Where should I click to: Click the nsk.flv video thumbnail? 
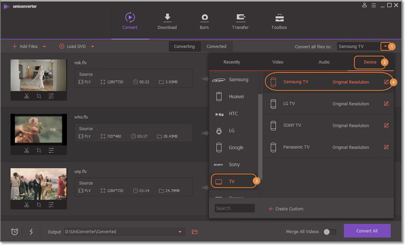pos(38,75)
